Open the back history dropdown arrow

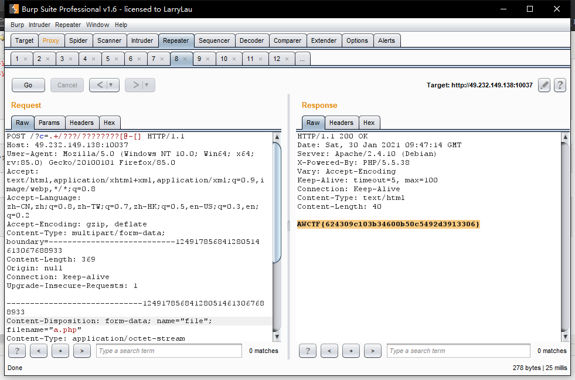point(111,85)
